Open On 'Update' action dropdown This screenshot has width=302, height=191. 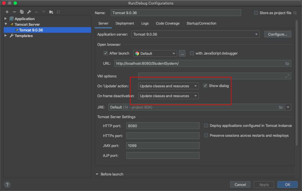point(168,86)
